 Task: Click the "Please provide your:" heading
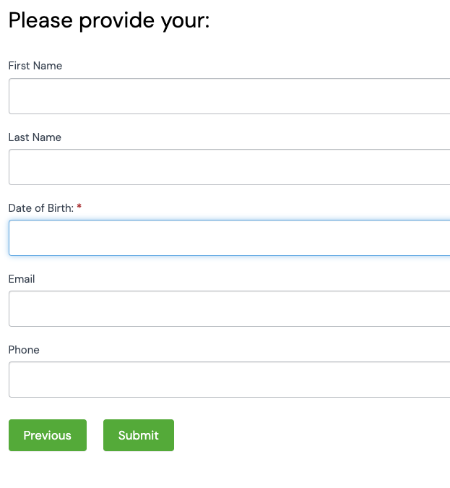108,20
